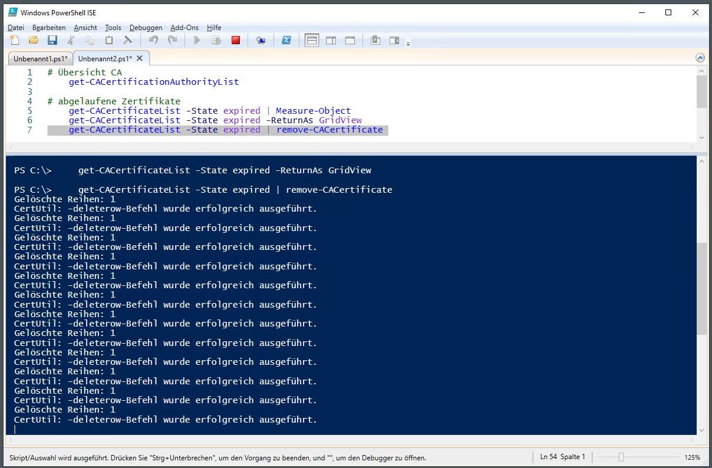This screenshot has height=468, width=712.
Task: Click the Run Script play icon
Action: point(197,40)
